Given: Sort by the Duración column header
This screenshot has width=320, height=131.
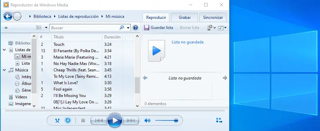Looking at the screenshot, I should 112,37.
